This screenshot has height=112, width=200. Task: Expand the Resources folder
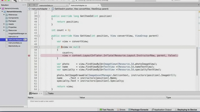coord(4,30)
